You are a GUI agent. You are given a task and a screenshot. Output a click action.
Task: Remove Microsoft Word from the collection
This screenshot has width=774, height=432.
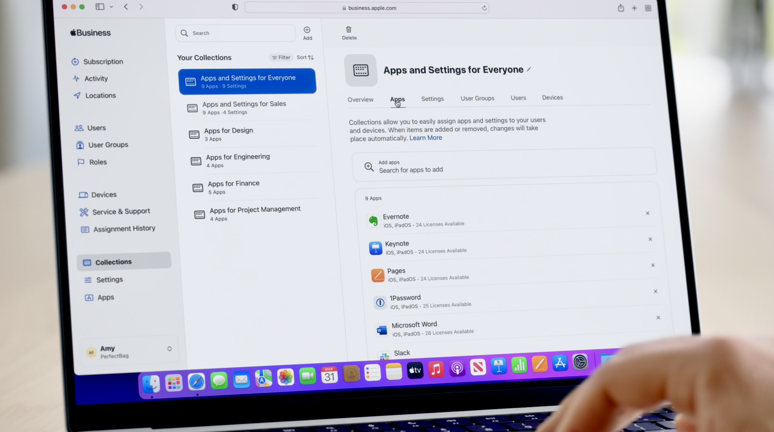(658, 317)
